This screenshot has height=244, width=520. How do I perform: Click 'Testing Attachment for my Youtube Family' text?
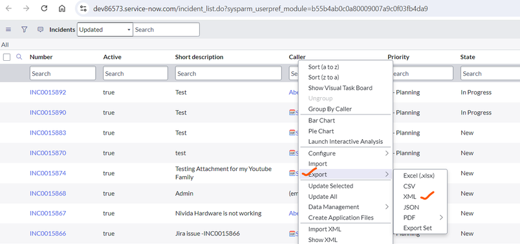pyautogui.click(x=224, y=173)
